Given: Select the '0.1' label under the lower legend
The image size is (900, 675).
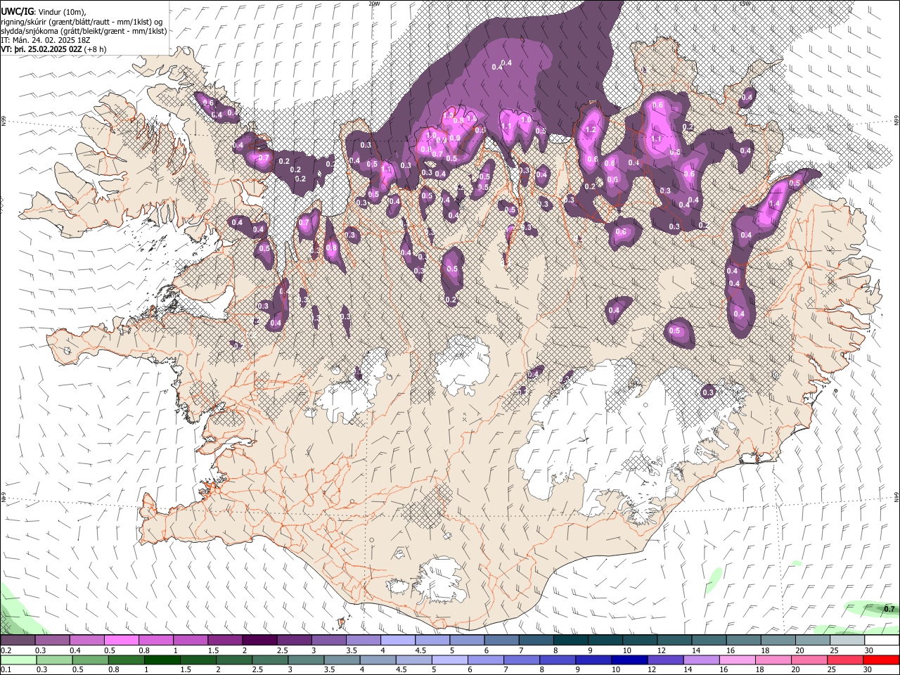Looking at the screenshot, I should (7, 669).
